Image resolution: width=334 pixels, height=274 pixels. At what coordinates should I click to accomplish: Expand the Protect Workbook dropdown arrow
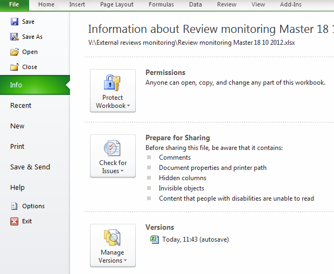pyautogui.click(x=128, y=106)
